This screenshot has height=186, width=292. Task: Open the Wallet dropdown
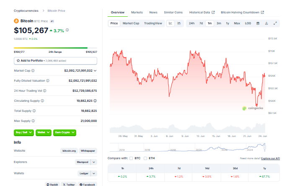44,132
